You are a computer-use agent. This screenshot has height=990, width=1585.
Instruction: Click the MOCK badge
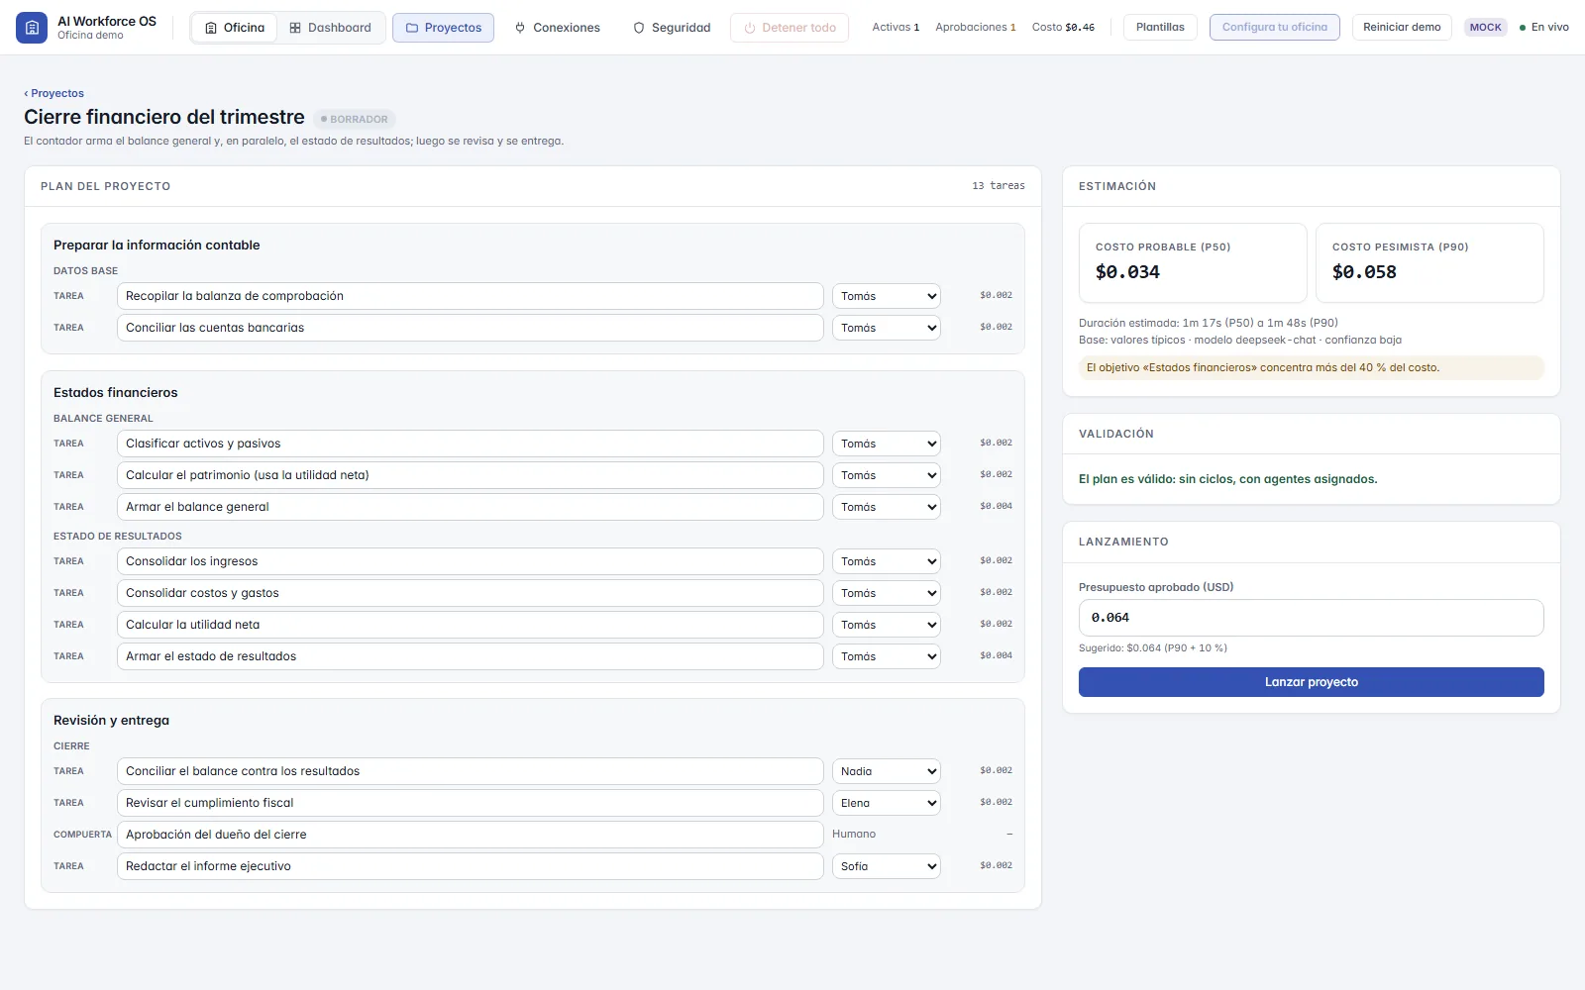pyautogui.click(x=1485, y=28)
